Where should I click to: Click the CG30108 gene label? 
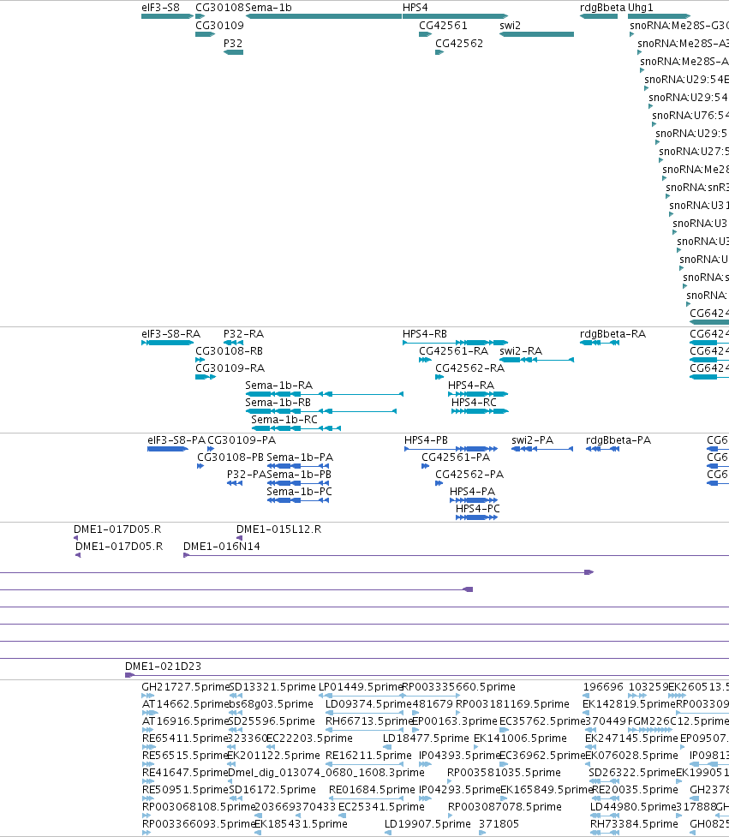pyautogui.click(x=219, y=8)
